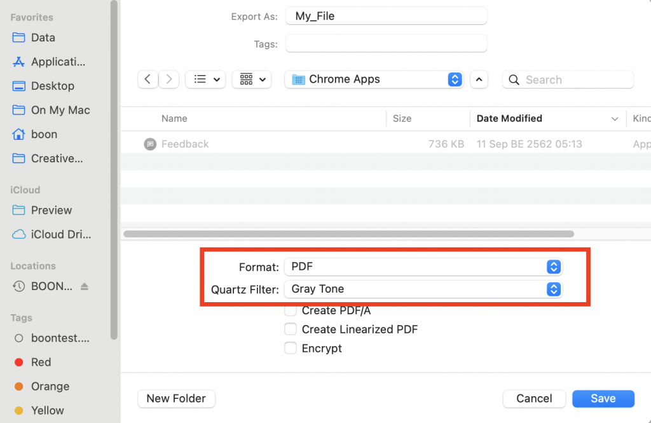Screen dimensions: 651x423
Task: Click the eject icon next to BOON drive
Action: (x=85, y=287)
